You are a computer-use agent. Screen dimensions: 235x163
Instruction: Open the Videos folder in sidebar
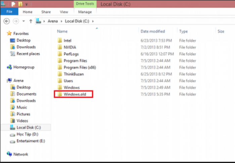pos(22,121)
